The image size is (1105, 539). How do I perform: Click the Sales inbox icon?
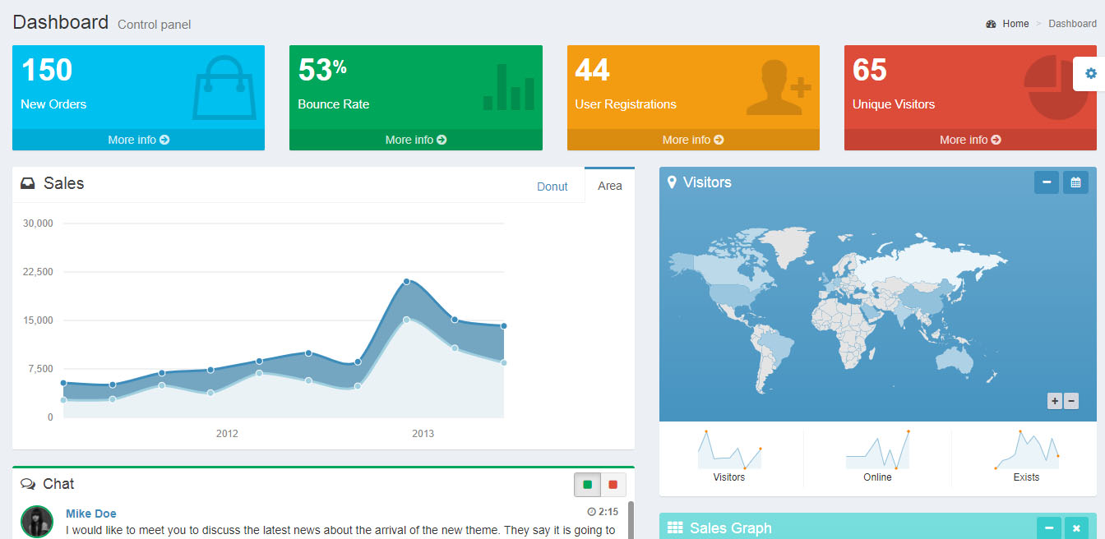[28, 183]
